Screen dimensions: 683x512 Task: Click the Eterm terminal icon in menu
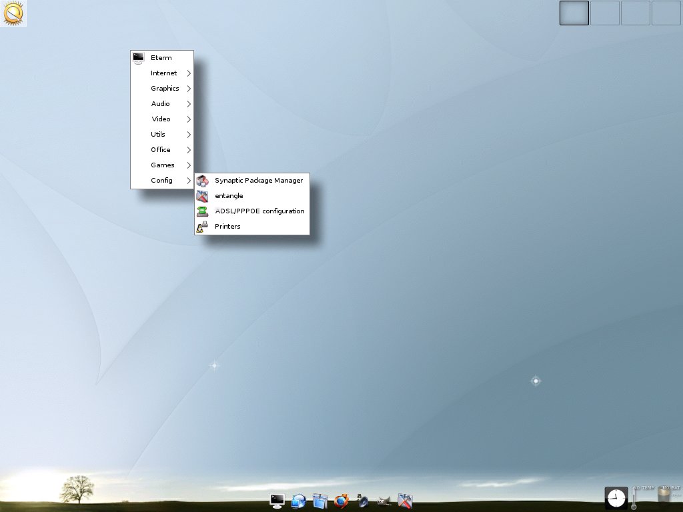click(x=139, y=58)
